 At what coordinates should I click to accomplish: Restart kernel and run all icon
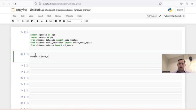coord(64,21)
